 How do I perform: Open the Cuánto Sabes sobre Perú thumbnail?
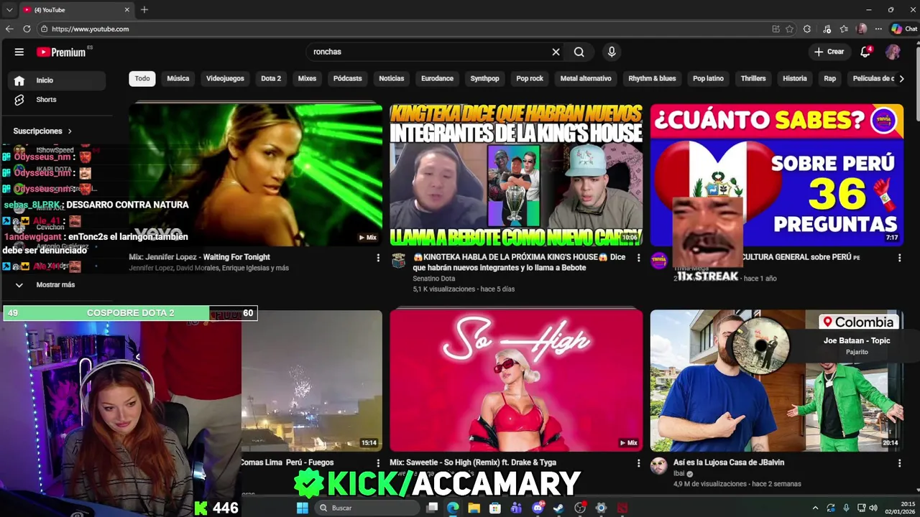(x=777, y=174)
